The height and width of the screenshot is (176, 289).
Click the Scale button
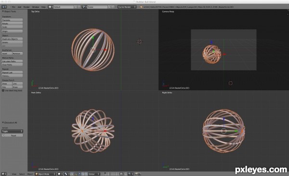[x=12, y=27]
